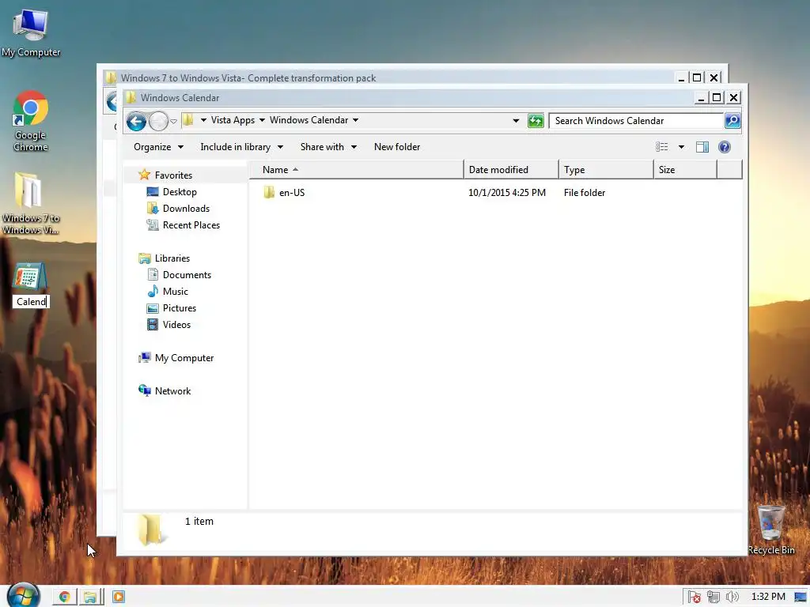The image size is (810, 607).
Task: Toggle the preview pane icon
Action: (x=702, y=147)
